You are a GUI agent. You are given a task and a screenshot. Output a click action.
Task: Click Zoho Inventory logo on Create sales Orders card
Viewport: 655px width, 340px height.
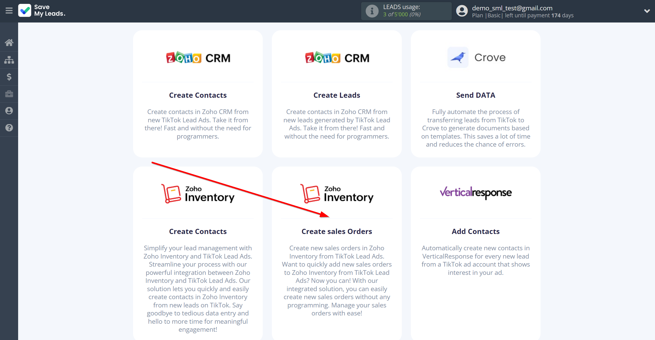pyautogui.click(x=337, y=194)
